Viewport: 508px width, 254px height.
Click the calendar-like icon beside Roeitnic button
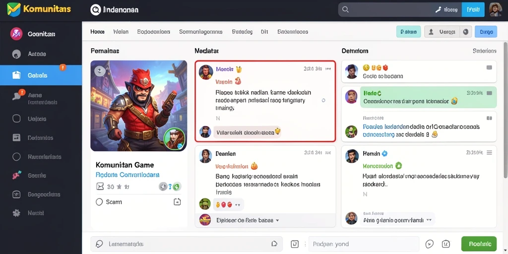(x=446, y=244)
